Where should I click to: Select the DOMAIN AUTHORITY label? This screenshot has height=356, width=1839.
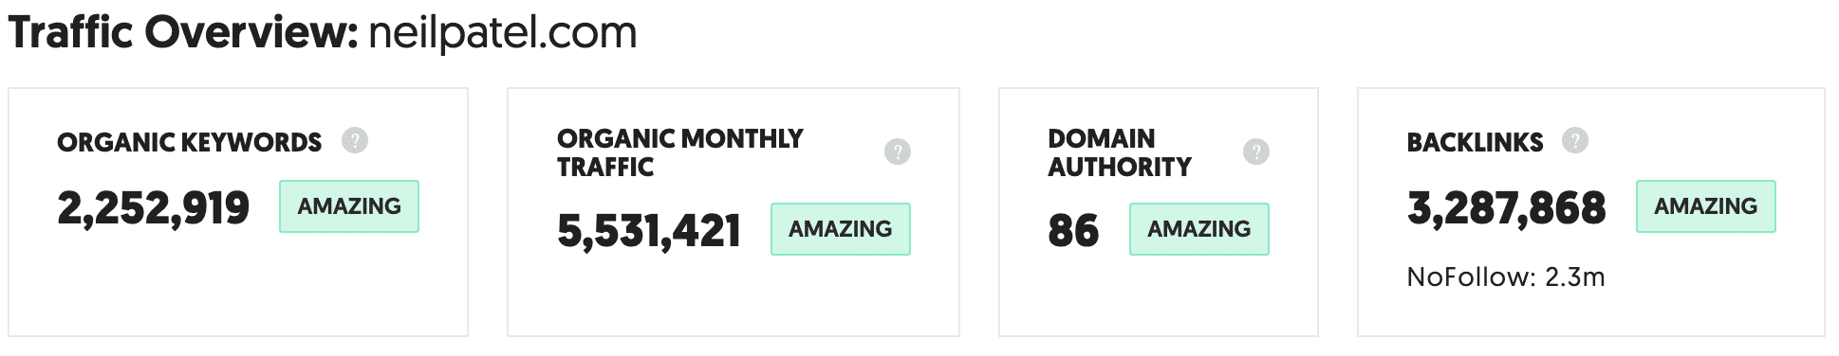pos(1120,152)
